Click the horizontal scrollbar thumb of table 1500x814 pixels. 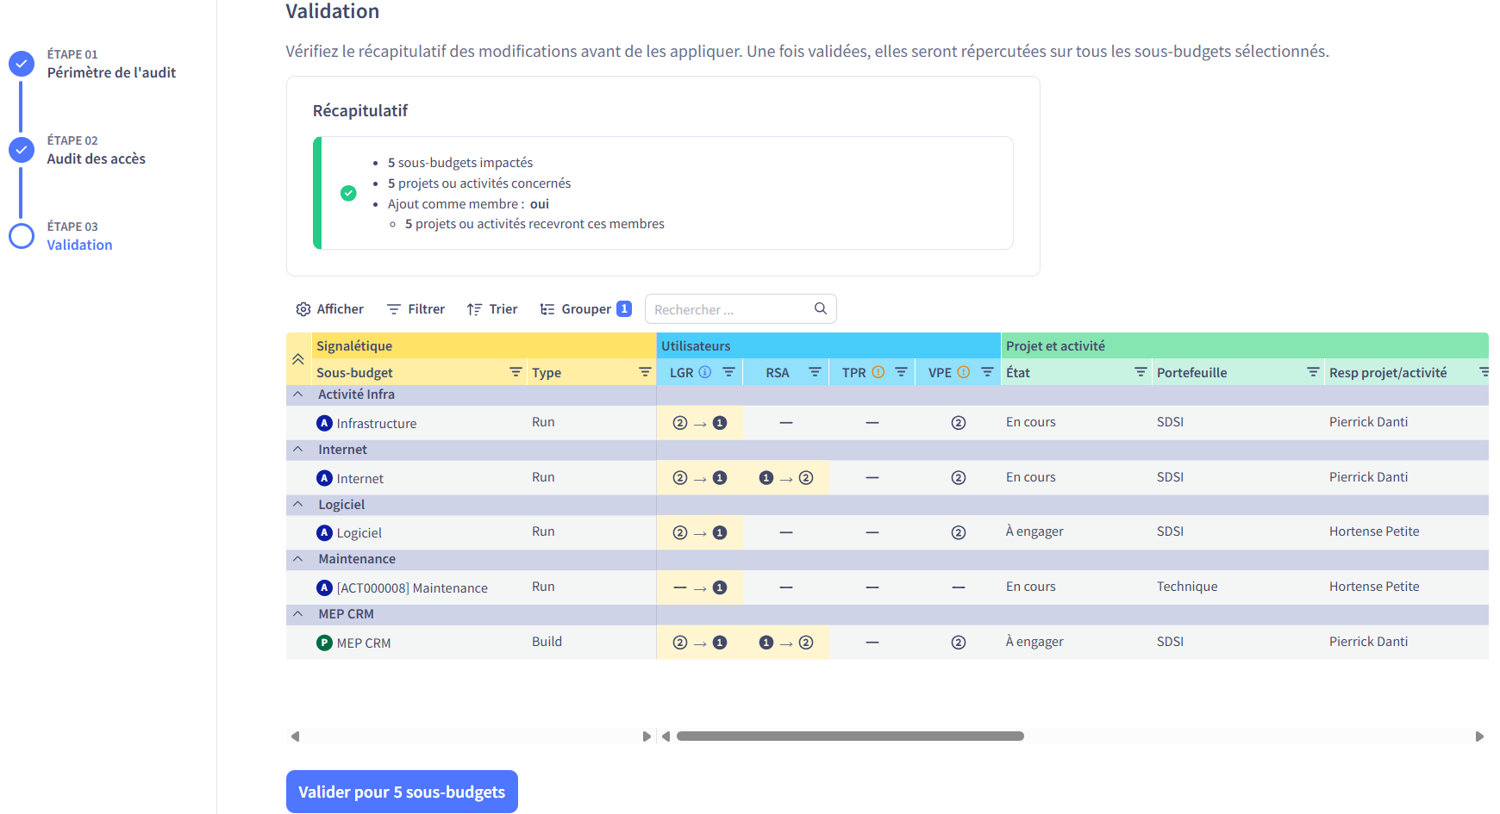[850, 736]
